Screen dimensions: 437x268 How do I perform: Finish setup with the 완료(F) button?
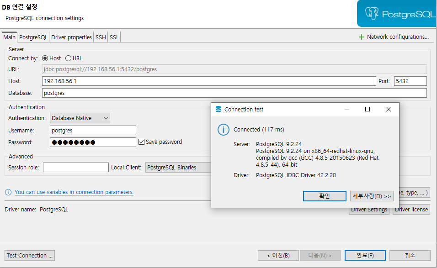pyautogui.click(x=365, y=256)
